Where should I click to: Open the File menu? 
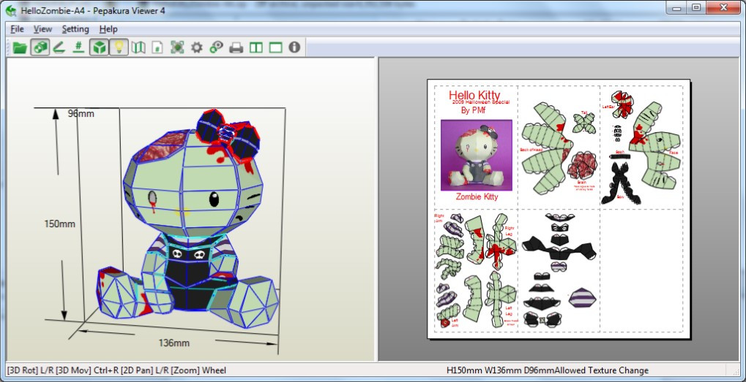coord(17,29)
